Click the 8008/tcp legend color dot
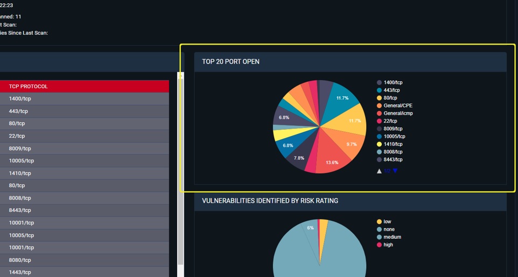 (379, 152)
